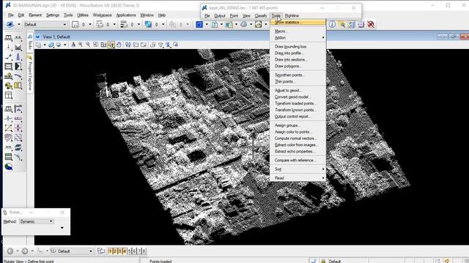Click Thin points menu entry
The height and width of the screenshot is (263, 469).
click(x=298, y=82)
